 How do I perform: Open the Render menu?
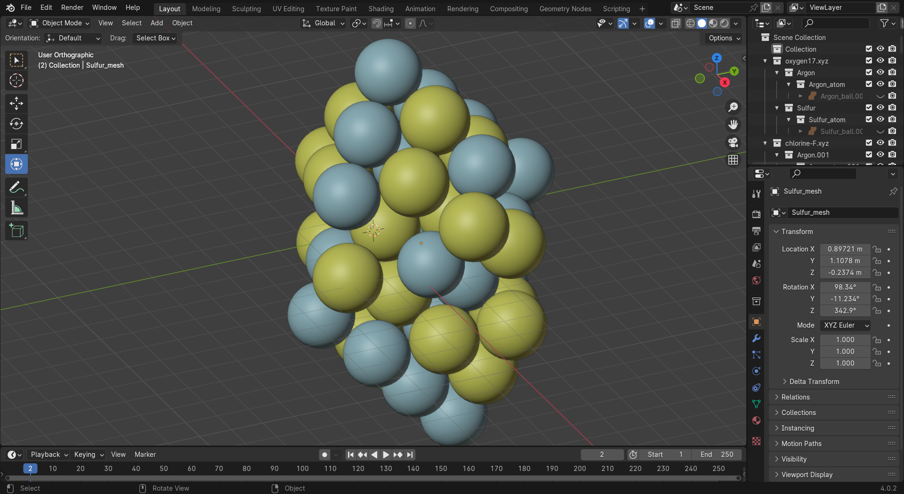tap(72, 8)
